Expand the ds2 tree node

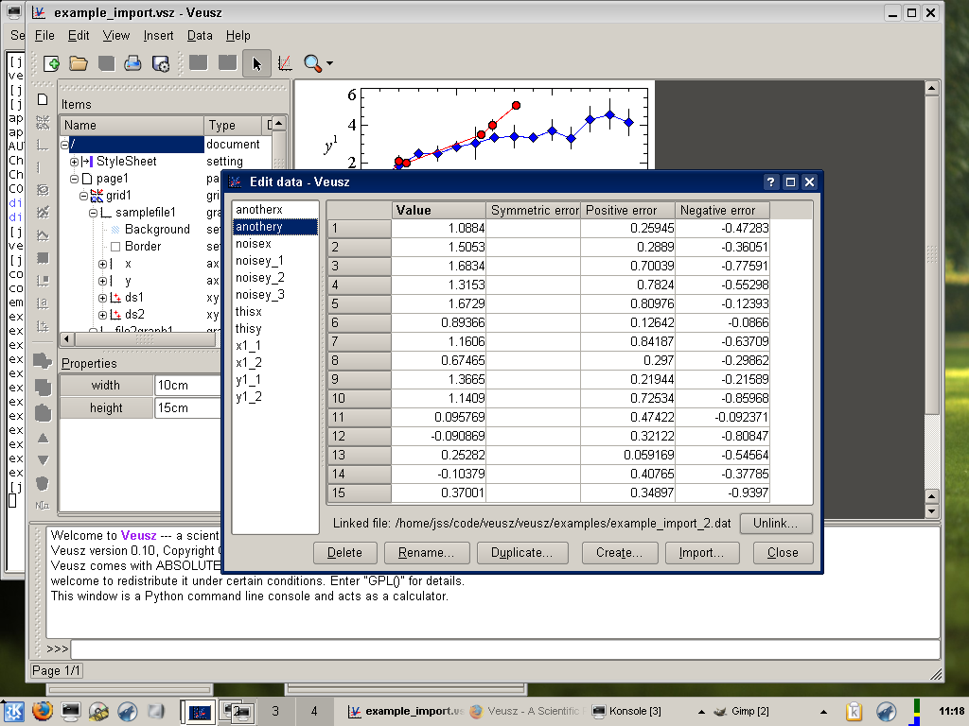coord(102,315)
